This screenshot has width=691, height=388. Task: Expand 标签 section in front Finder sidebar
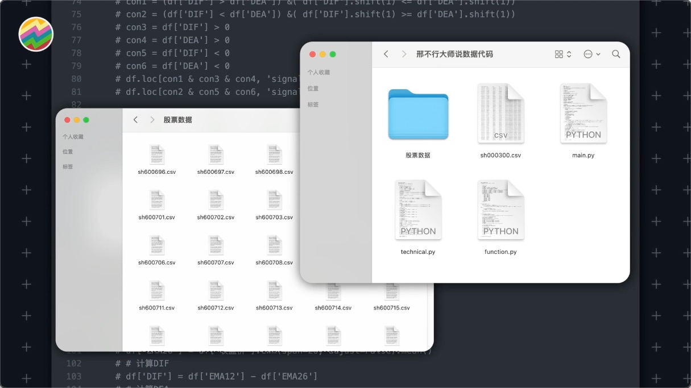313,105
